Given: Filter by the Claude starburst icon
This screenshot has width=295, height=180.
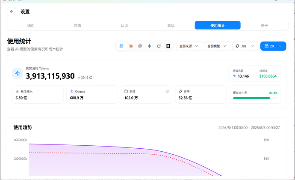Looking at the screenshot, I should tap(131, 46).
